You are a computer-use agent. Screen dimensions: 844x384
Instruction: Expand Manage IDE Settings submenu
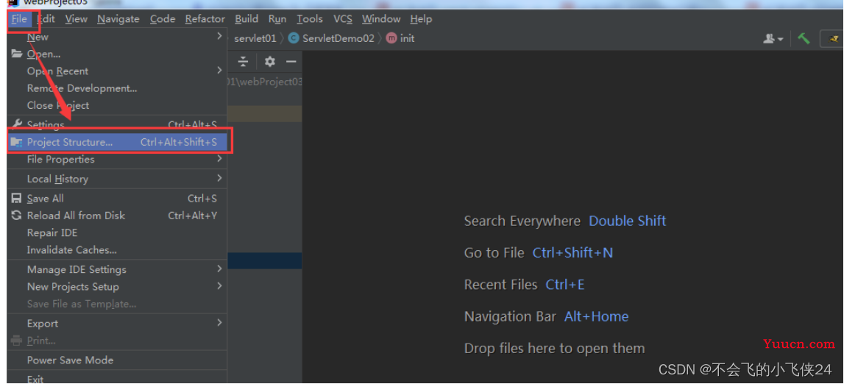click(117, 269)
